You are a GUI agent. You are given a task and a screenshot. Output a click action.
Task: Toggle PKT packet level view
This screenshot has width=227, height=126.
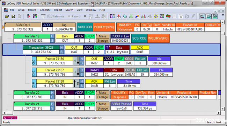click(202, 16)
